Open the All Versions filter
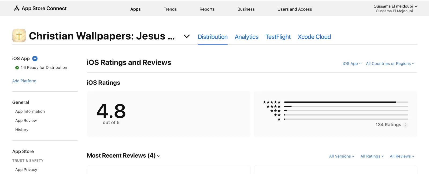 tap(342, 156)
